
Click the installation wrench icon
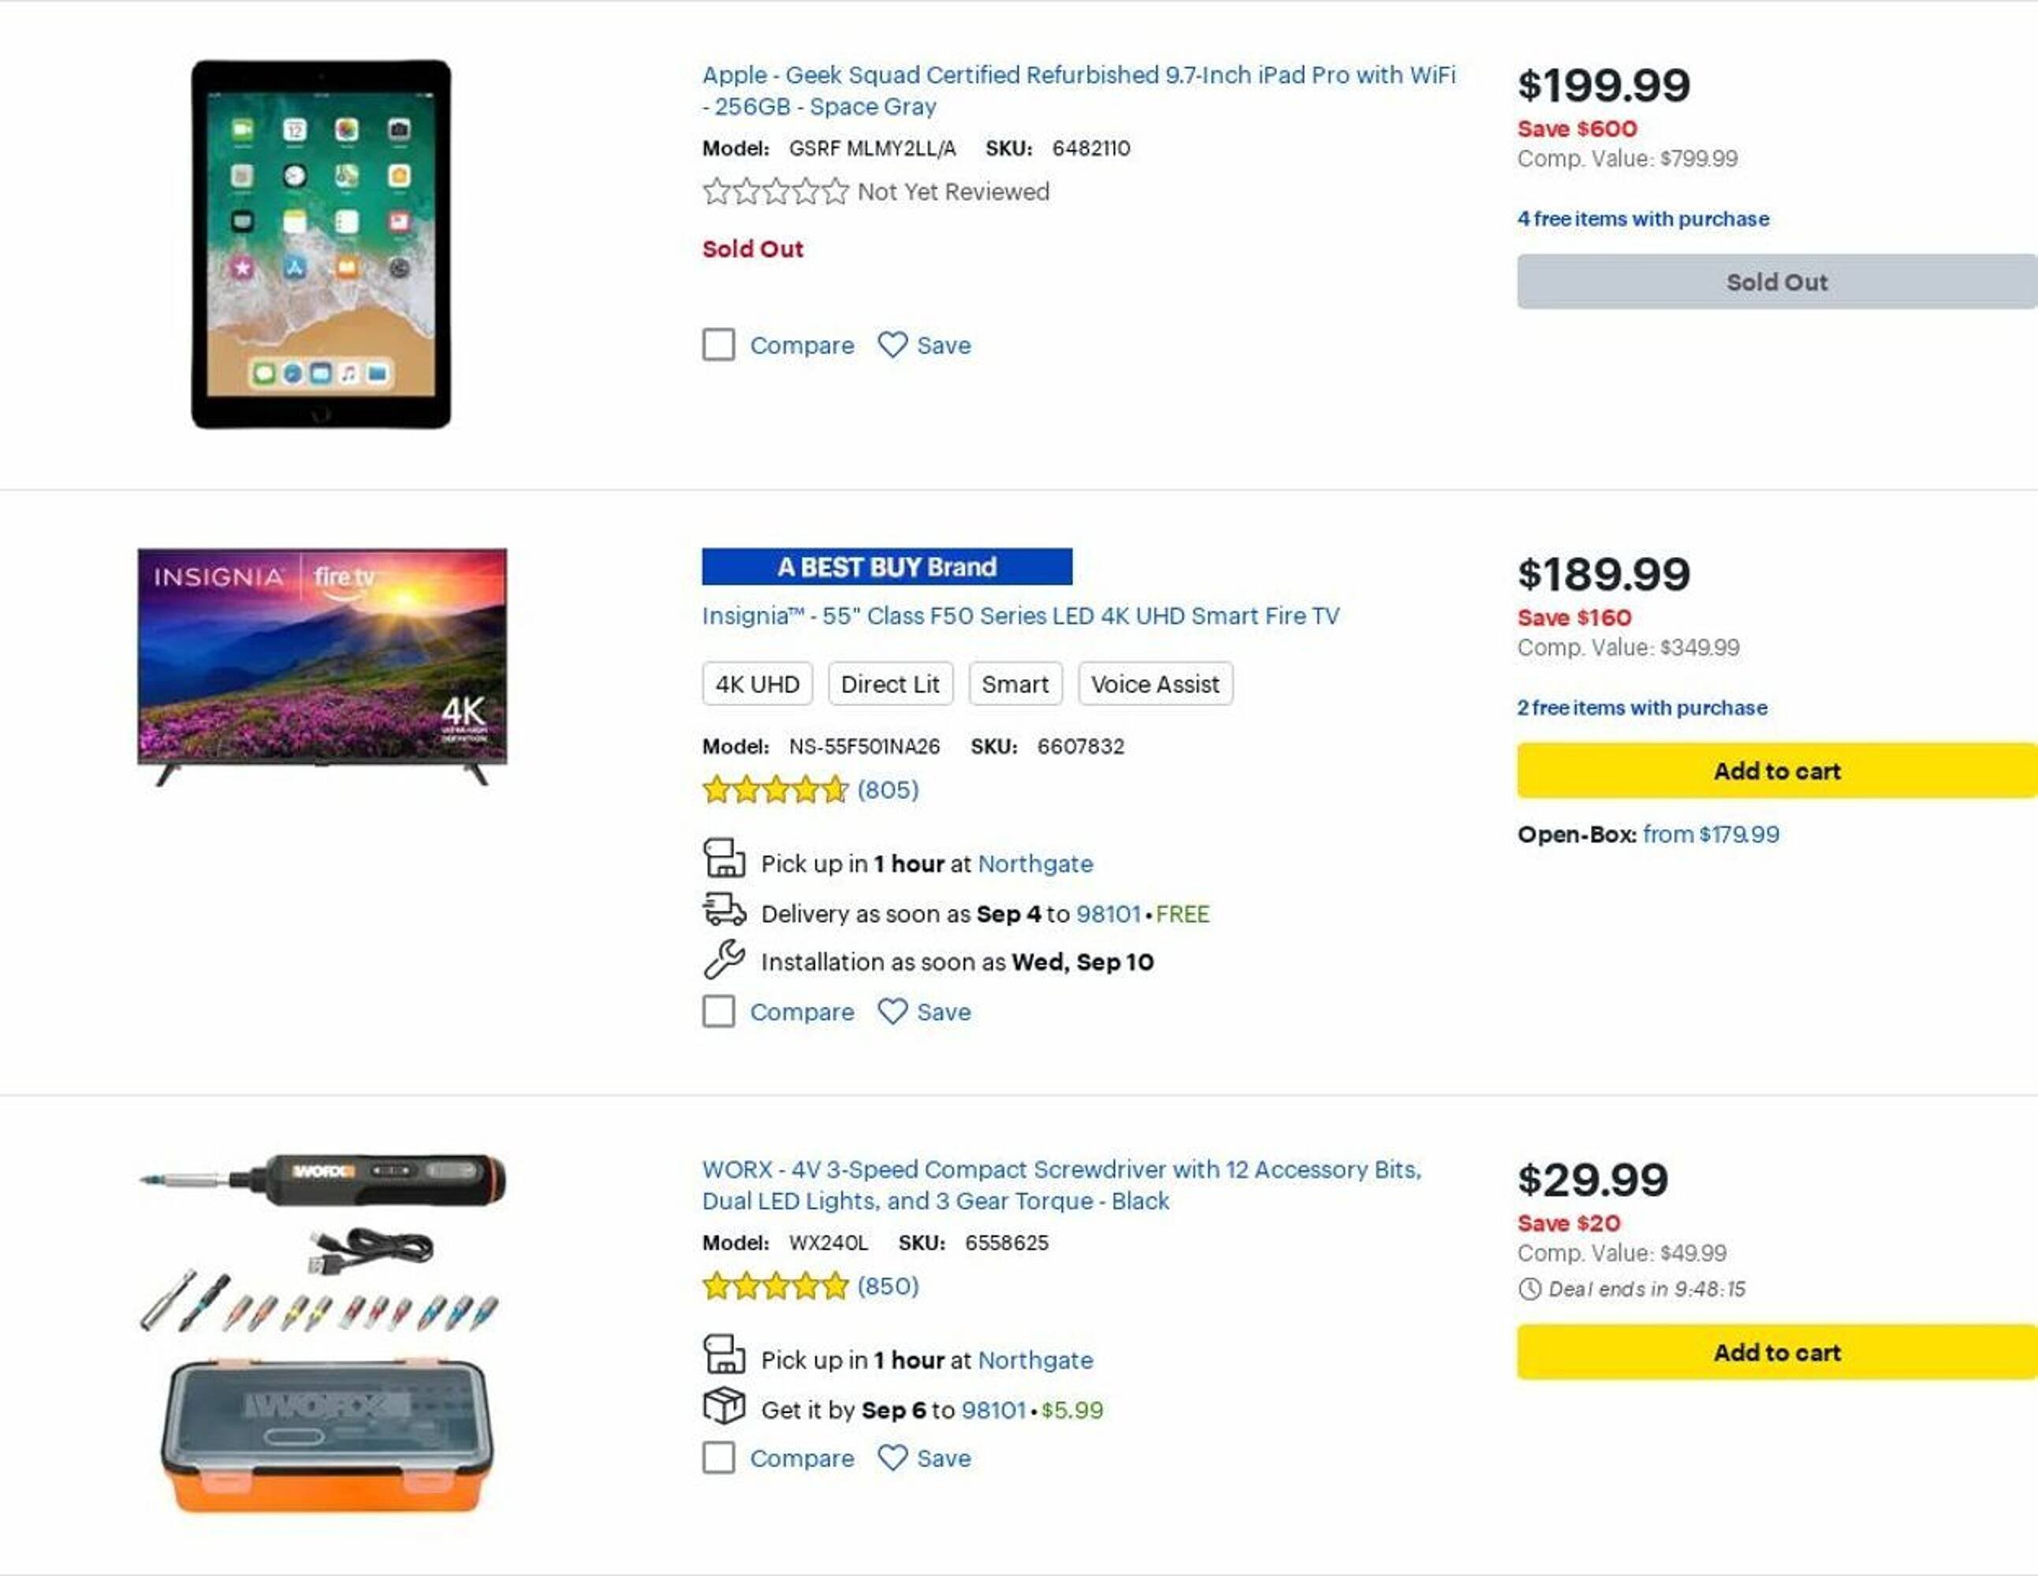[723, 959]
